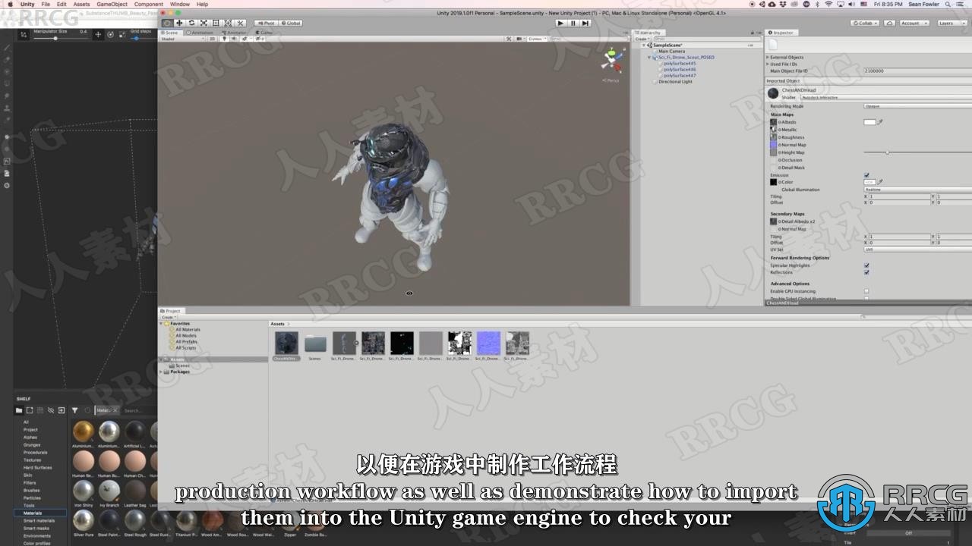972x546 pixels.
Task: Select the Rect tool in Unity toolbar
Action: coord(216,23)
